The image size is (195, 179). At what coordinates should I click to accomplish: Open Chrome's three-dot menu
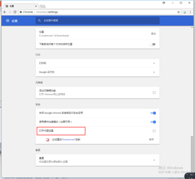[x=190, y=12]
